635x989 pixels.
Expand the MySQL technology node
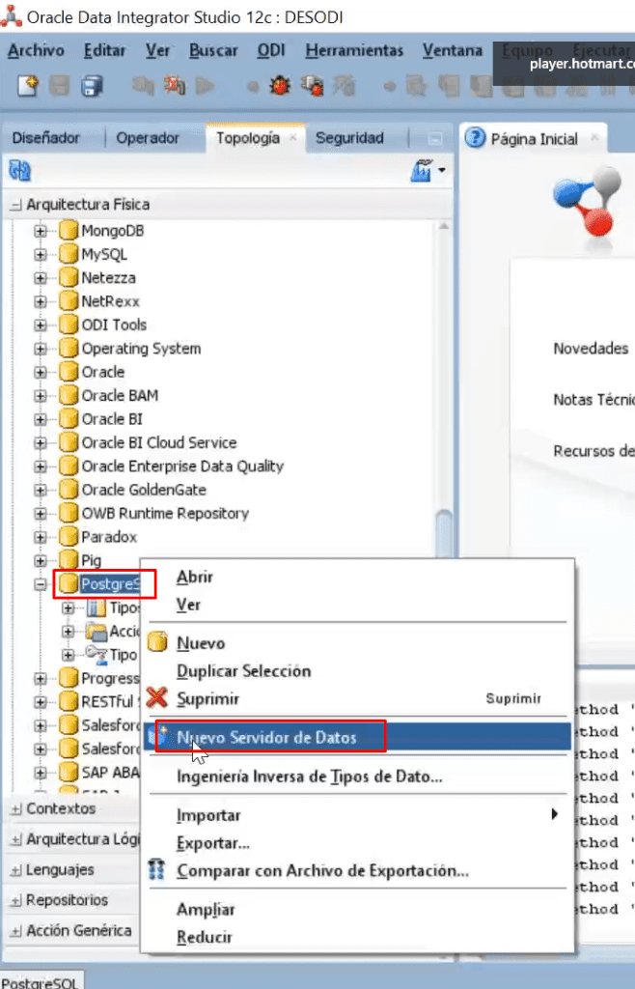[x=41, y=254]
